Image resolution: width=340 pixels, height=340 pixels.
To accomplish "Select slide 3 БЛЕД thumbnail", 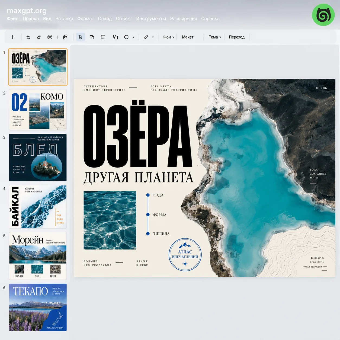I will [38, 158].
